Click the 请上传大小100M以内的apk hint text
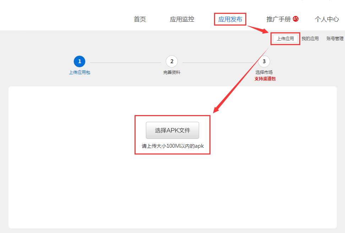345x233 pixels. pos(173,146)
